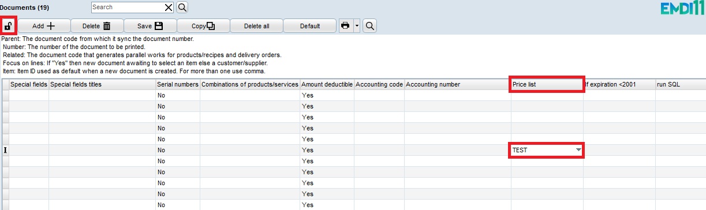Click Accounting number column header
This screenshot has width=706, height=210.
(x=458, y=84)
